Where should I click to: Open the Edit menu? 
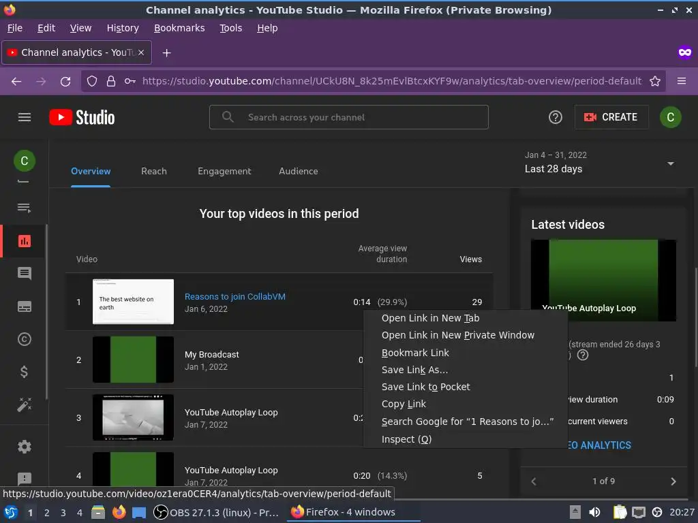[x=46, y=28]
